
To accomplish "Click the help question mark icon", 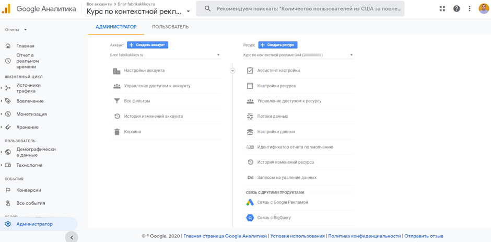I will (457, 9).
